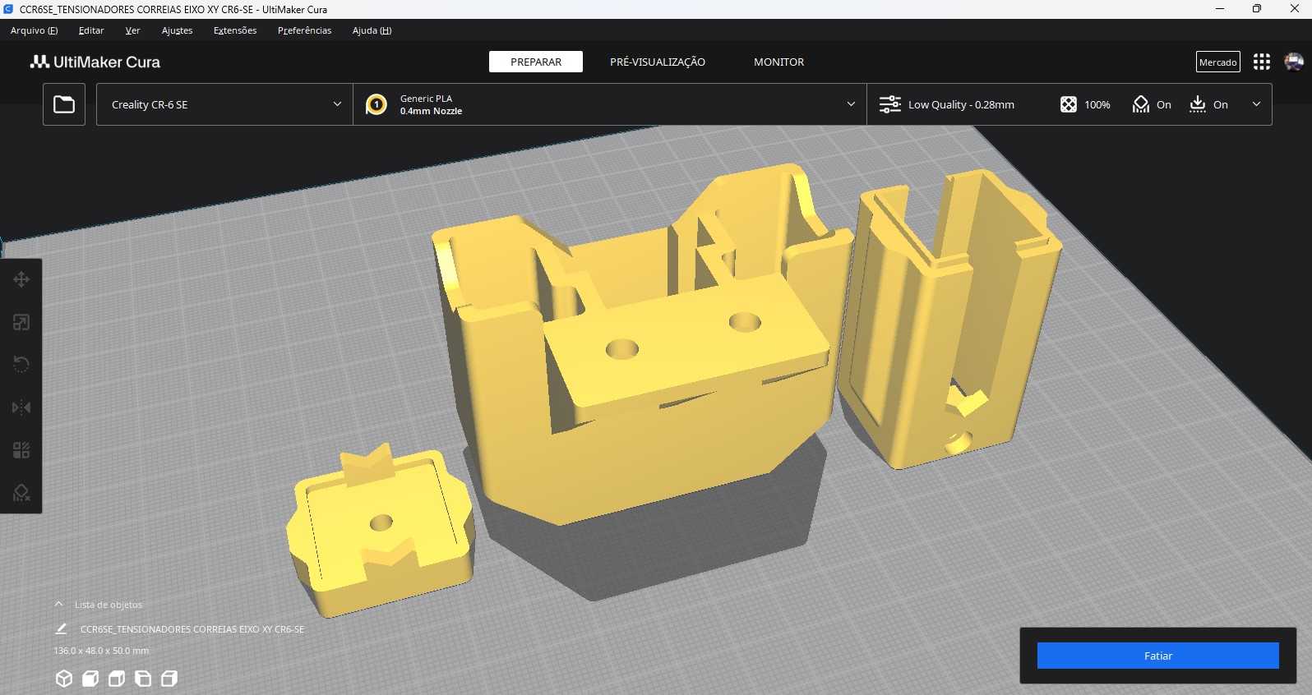Click the extruder 1 material icon
1312x695 pixels.
pos(377,104)
